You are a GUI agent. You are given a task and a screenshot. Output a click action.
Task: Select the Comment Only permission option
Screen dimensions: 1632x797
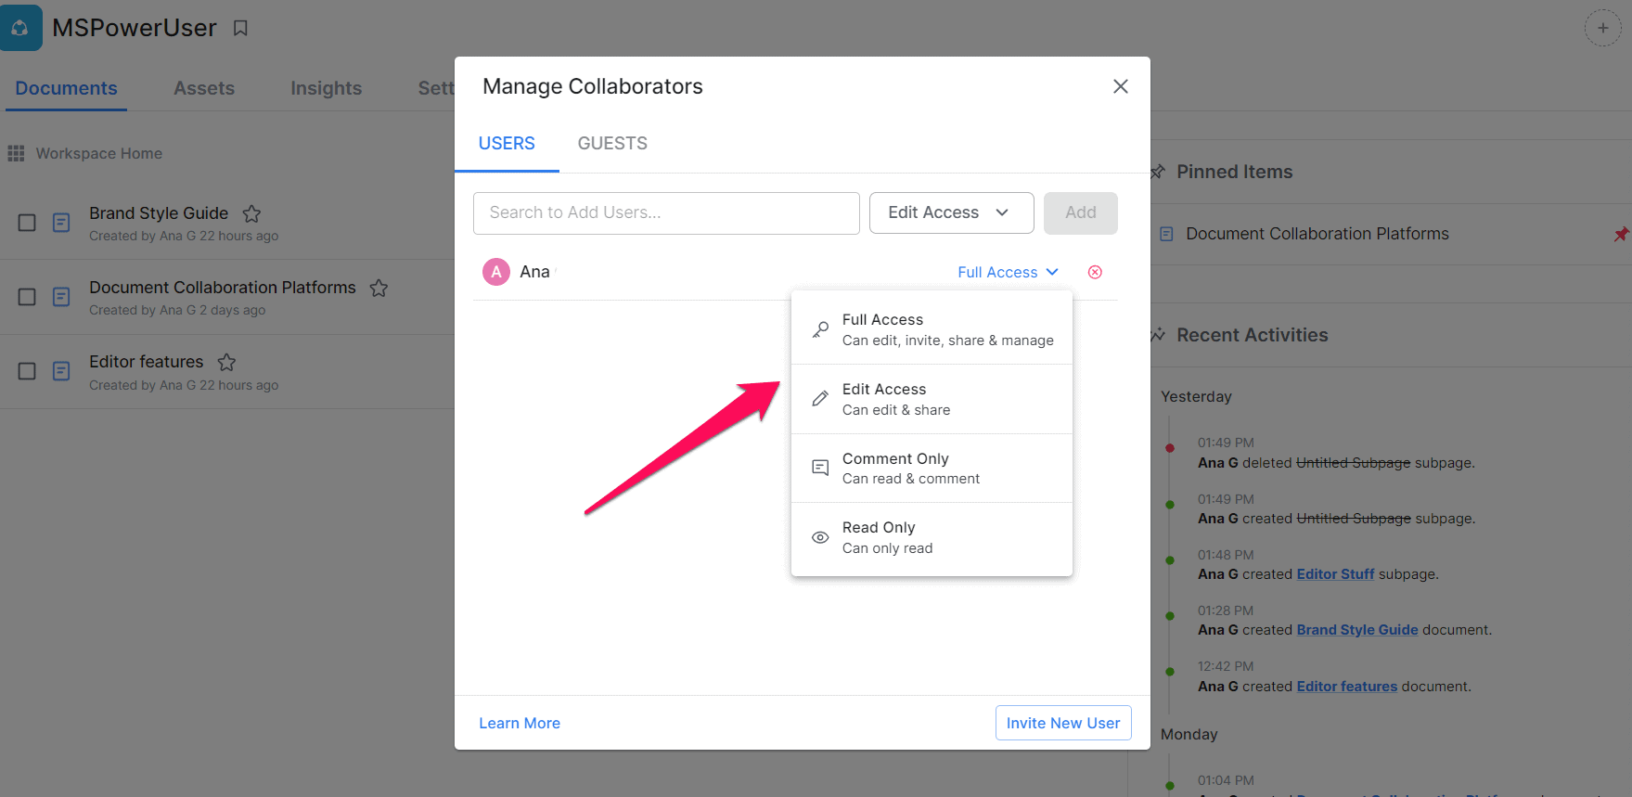pyautogui.click(x=932, y=469)
